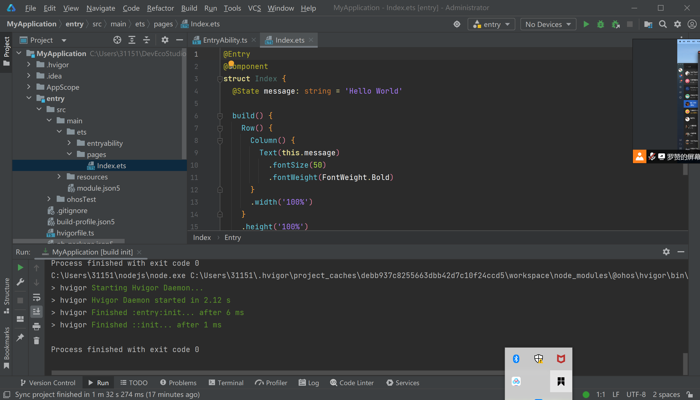Viewport: 700px width, 400px height.
Task: Click Collapse All in Project panel
Action: (147, 40)
